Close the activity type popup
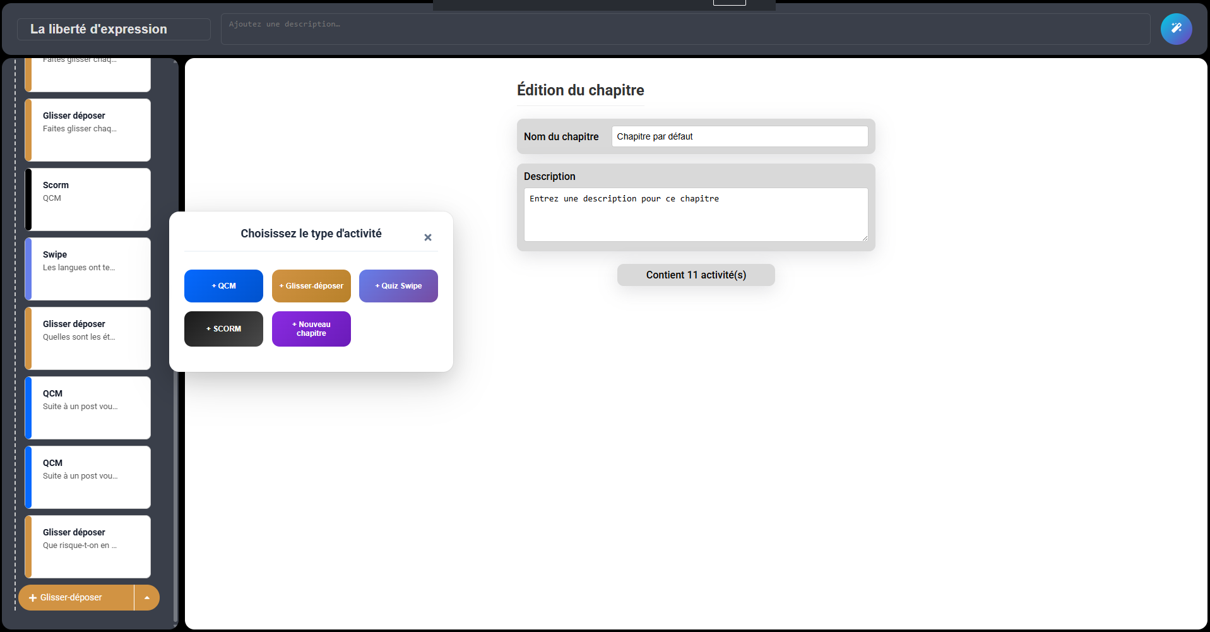Viewport: 1210px width, 632px height. [x=428, y=237]
